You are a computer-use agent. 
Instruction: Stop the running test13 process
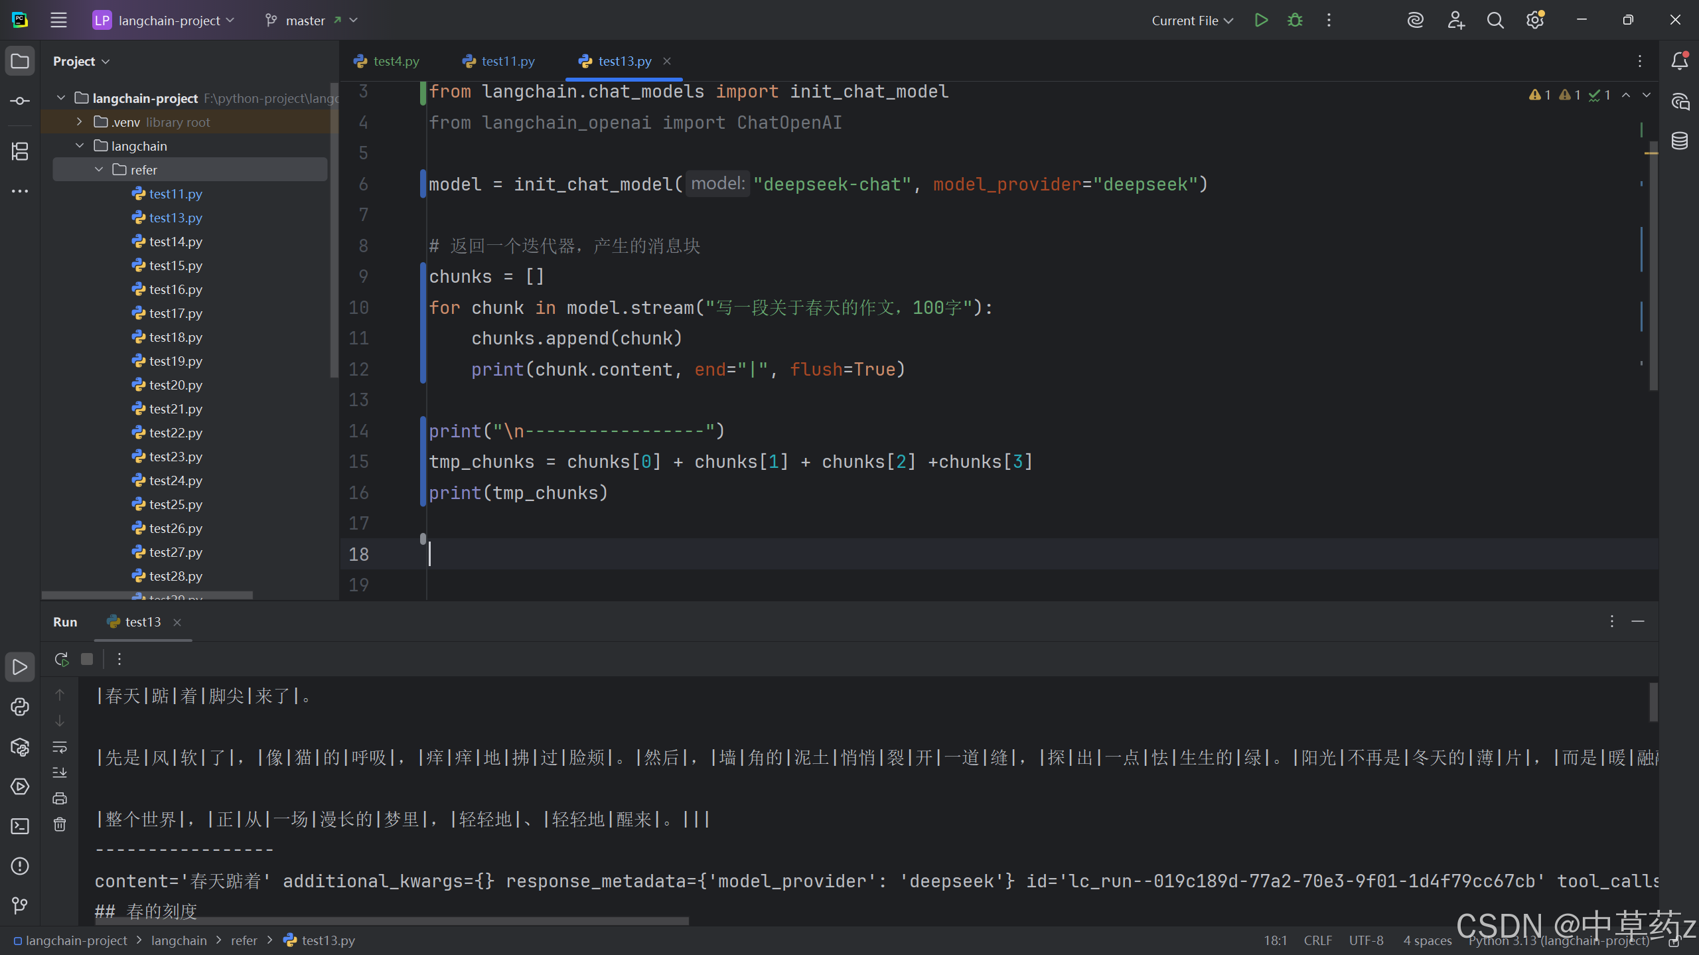87,659
